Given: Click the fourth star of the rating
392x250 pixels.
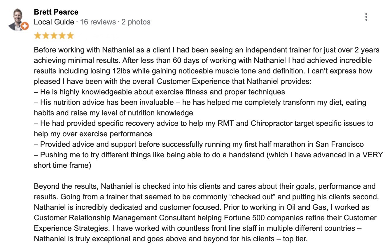Looking at the screenshot, I should (62, 36).
